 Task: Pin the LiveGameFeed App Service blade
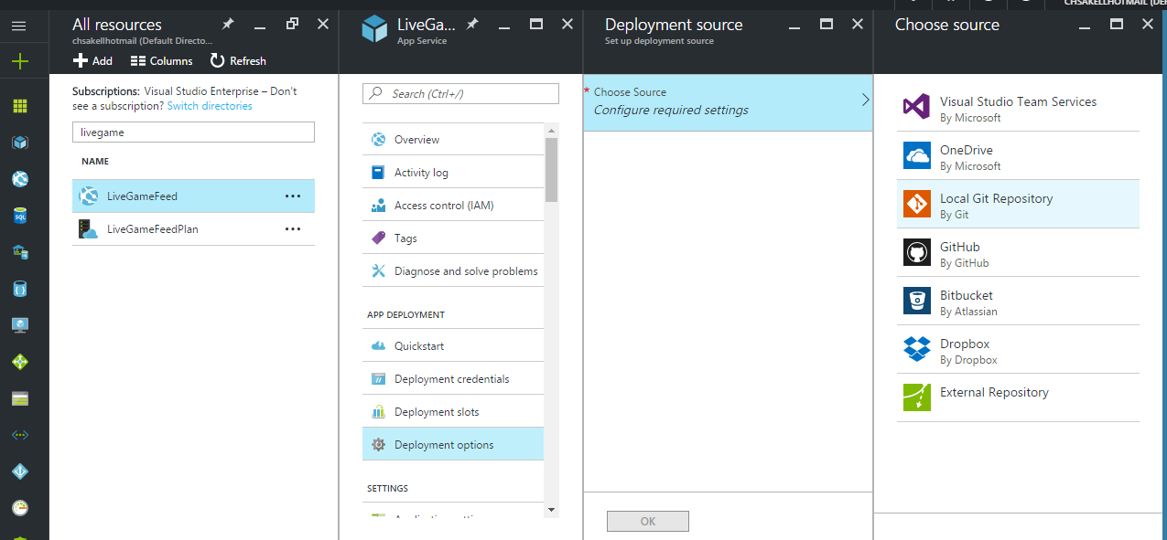pyautogui.click(x=472, y=24)
